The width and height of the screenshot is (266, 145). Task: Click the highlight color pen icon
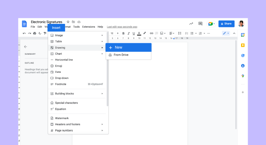pyautogui.click(x=144, y=33)
